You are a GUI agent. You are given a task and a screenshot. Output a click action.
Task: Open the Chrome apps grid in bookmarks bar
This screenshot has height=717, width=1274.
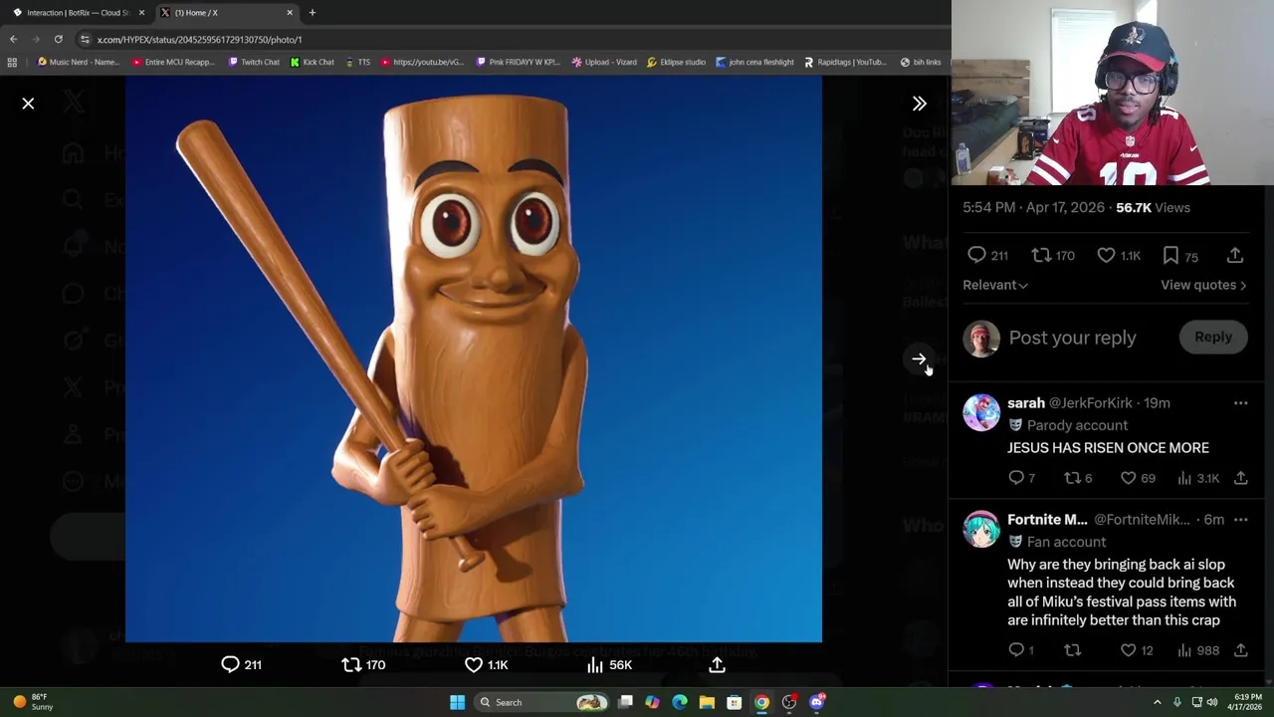tap(12, 62)
